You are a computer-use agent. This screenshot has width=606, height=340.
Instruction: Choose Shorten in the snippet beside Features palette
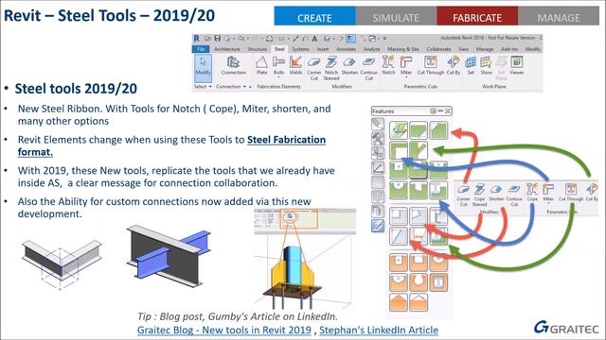[496, 193]
